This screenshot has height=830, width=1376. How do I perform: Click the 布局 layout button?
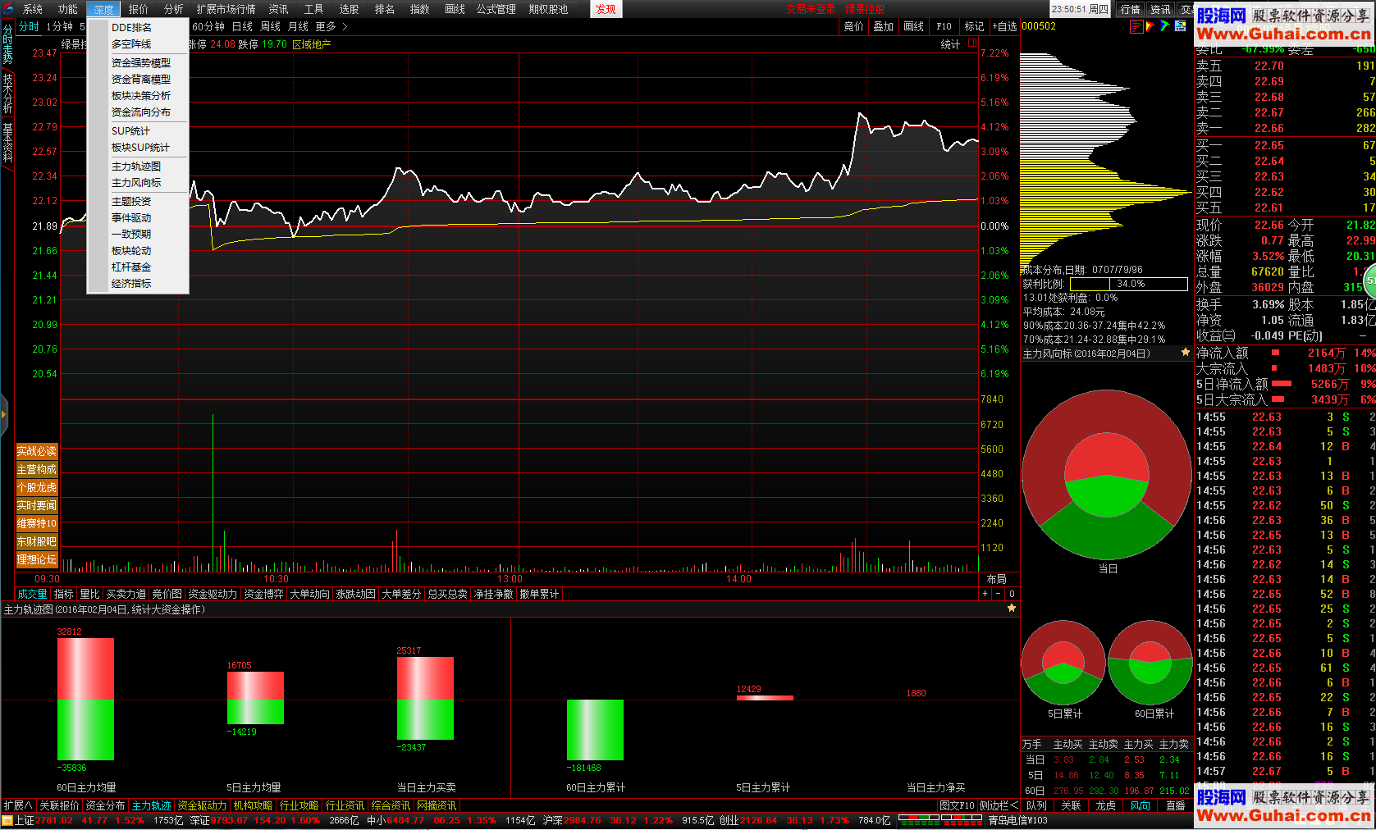coord(996,578)
